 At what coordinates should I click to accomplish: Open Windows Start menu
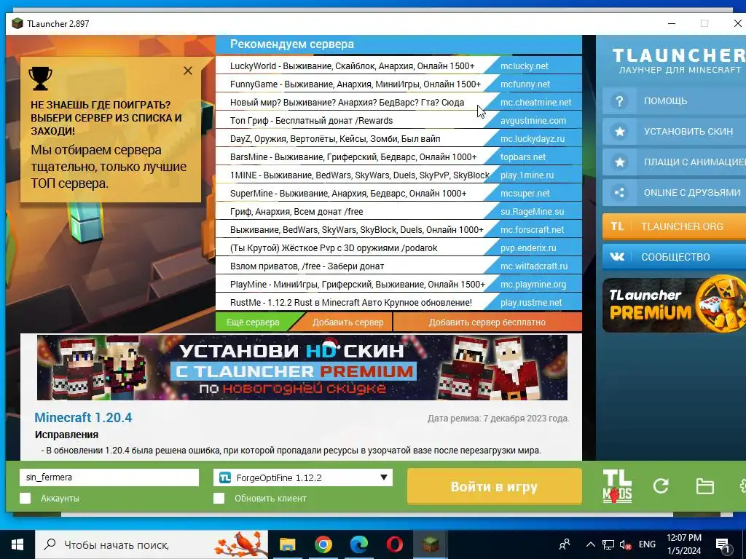pos(17,544)
